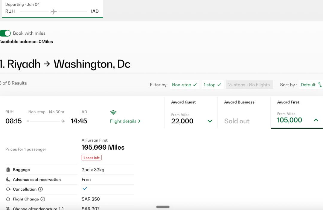Toggle the Non-stop filter
Screen dimensions: 323x210
[x=184, y=85]
